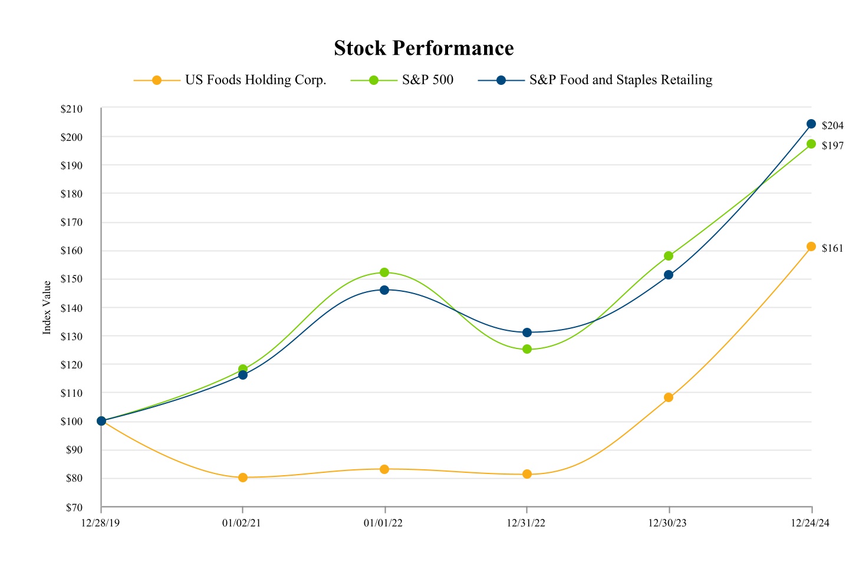Toggle the S&P 500 legend label
Image resolution: width=849 pixels, height=566 pixels.
pyautogui.click(x=427, y=80)
